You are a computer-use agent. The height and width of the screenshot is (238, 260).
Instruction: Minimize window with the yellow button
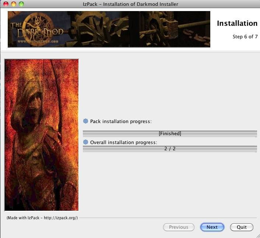(14, 4)
